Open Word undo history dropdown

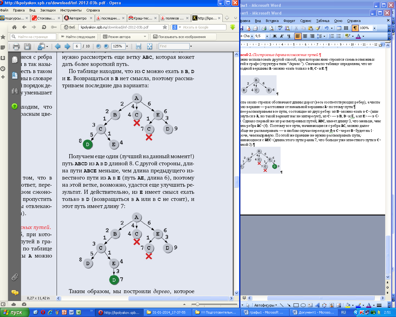(332, 28)
